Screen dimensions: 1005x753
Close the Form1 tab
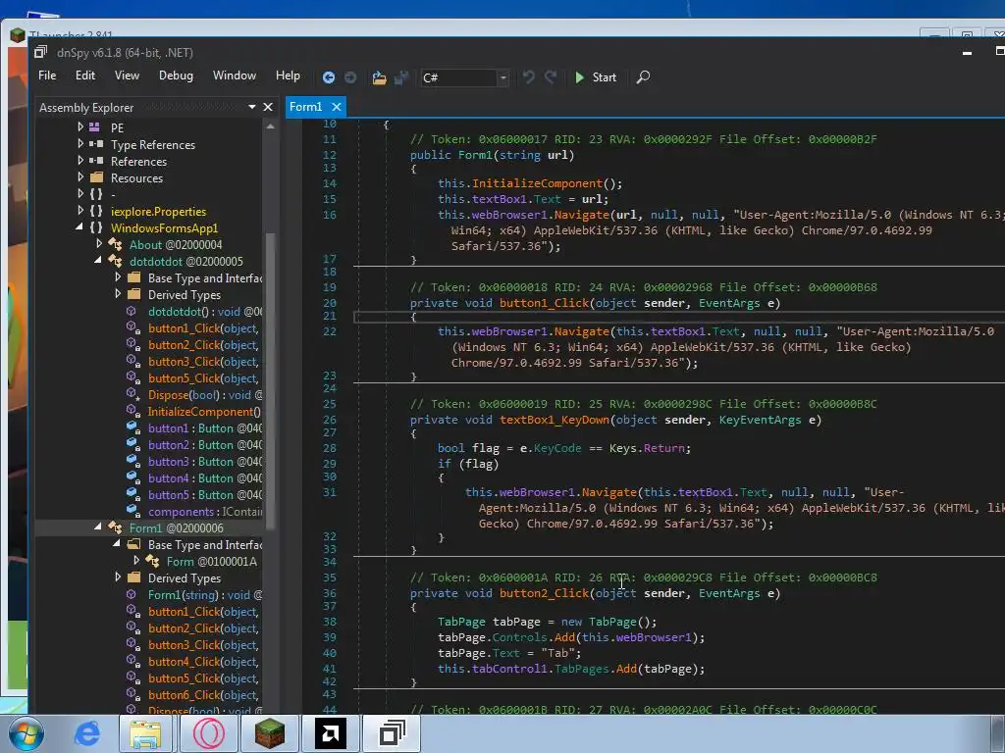coord(337,107)
